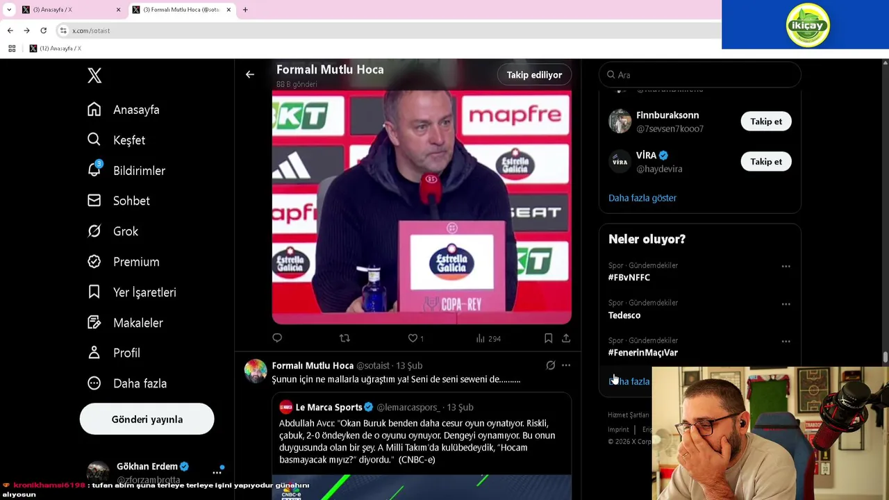Viewport: 889px width, 500px height.
Task: Open #FBvNFFC trend
Action: (629, 277)
